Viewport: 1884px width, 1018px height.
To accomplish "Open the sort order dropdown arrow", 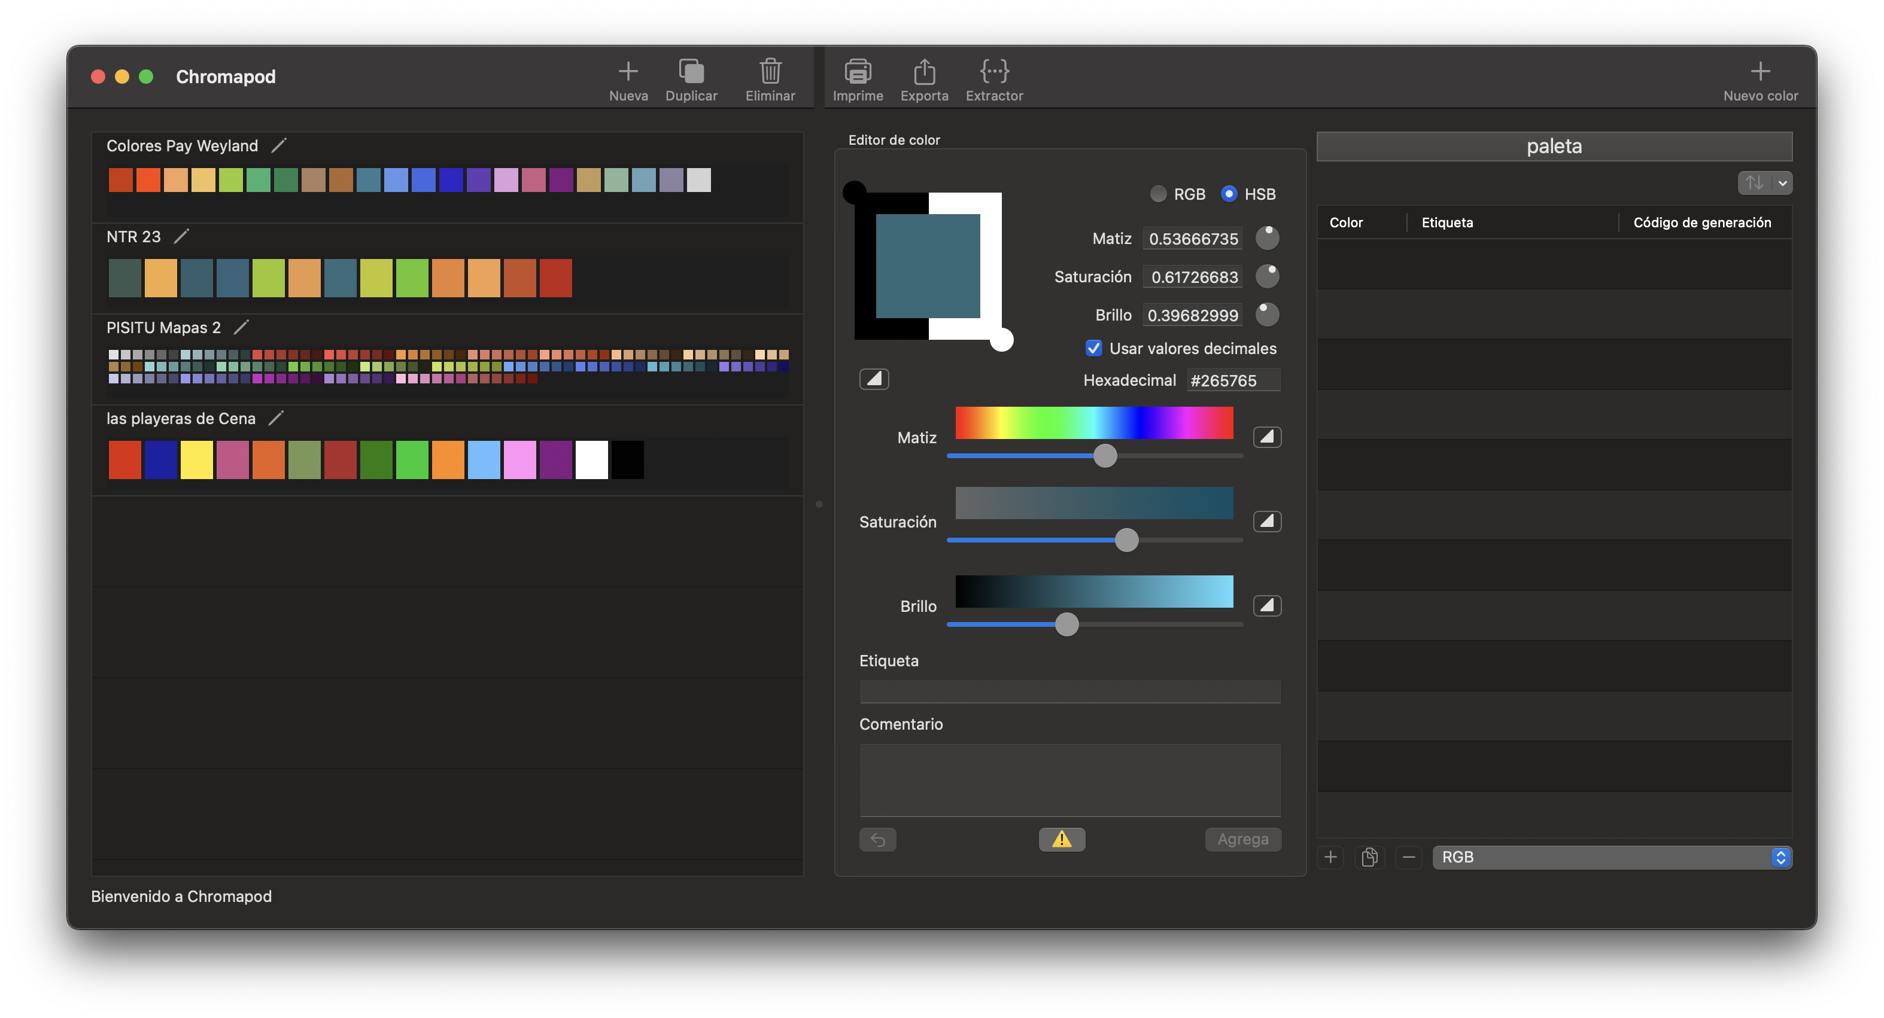I will pyautogui.click(x=1782, y=182).
